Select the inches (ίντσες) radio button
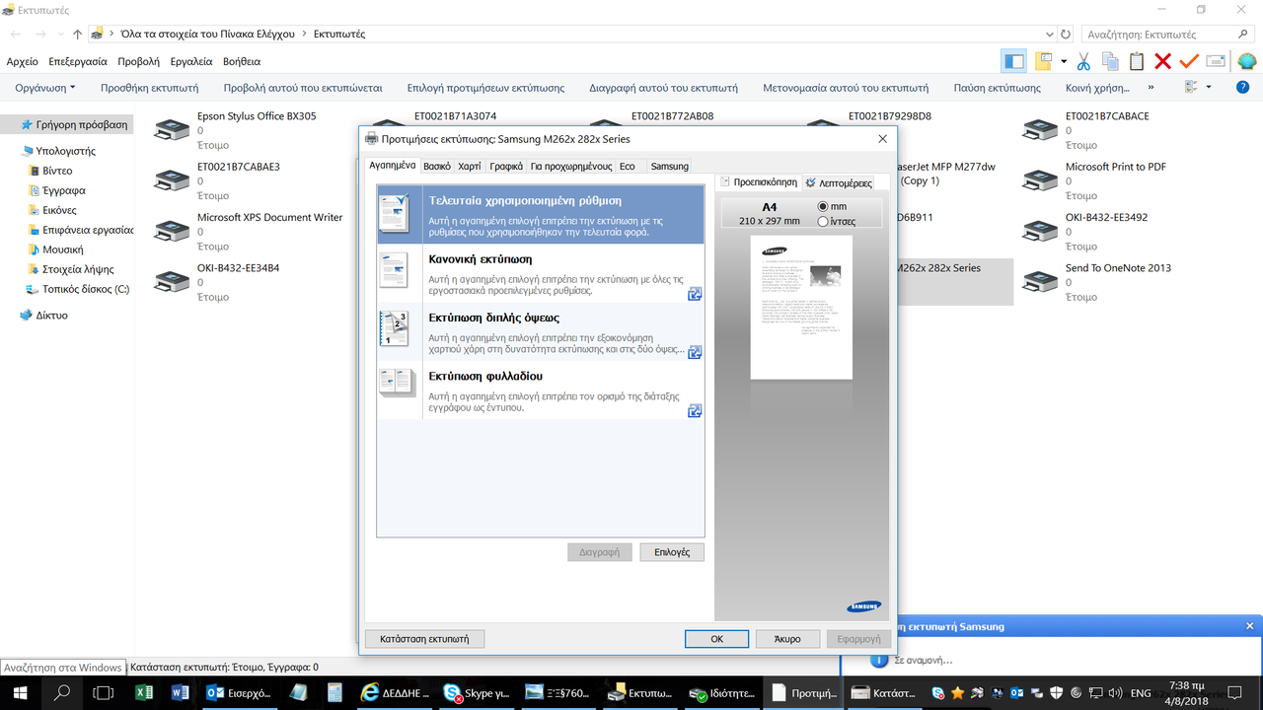Screen dimensions: 1263x710 tap(824, 222)
